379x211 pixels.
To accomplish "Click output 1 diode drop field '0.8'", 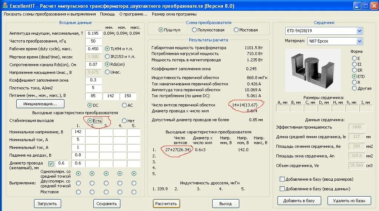I will point(78,155).
